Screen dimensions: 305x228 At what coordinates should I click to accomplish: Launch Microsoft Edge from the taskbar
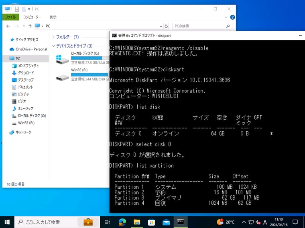(122, 222)
